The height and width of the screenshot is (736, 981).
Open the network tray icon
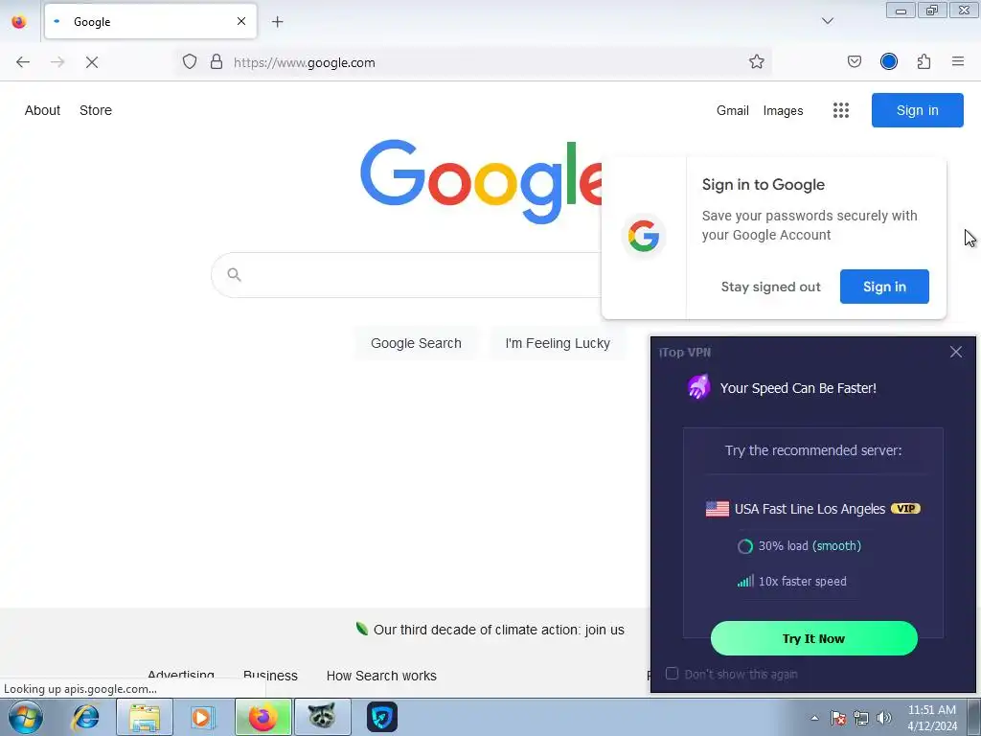click(x=861, y=718)
